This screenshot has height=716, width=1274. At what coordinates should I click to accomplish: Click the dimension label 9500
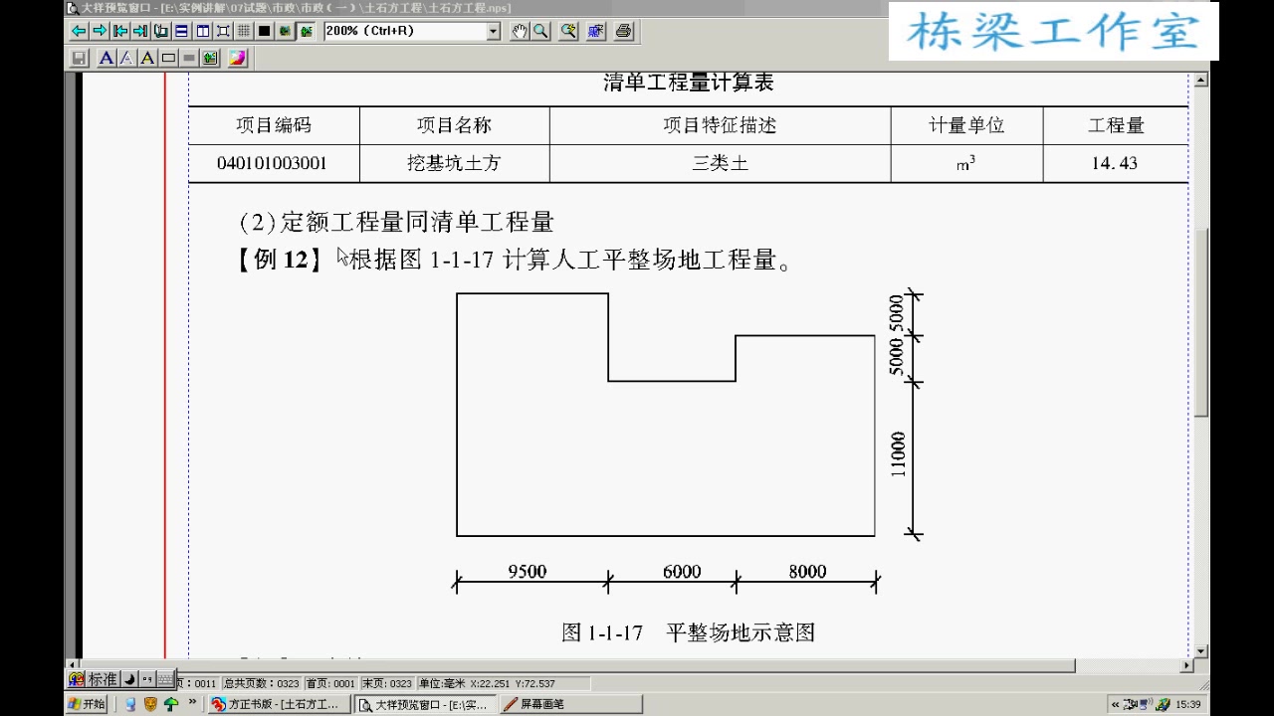pyautogui.click(x=528, y=572)
